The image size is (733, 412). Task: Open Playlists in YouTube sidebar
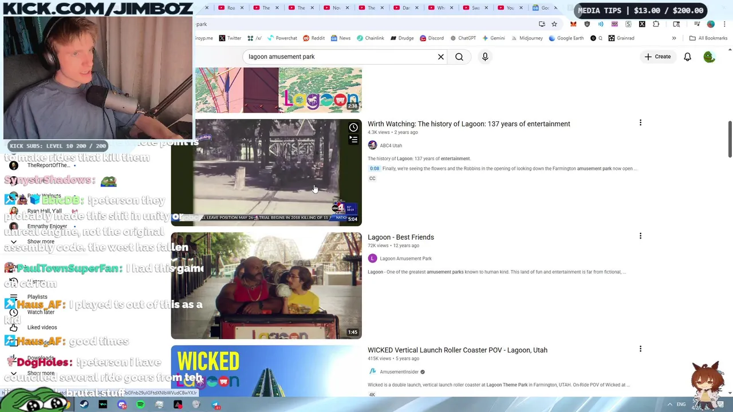[37, 297]
